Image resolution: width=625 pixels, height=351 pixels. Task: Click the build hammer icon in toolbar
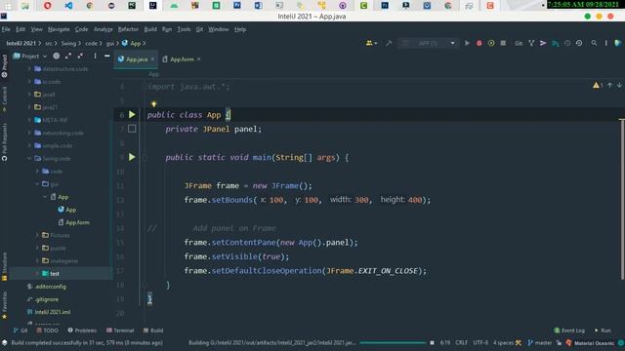[x=389, y=43]
